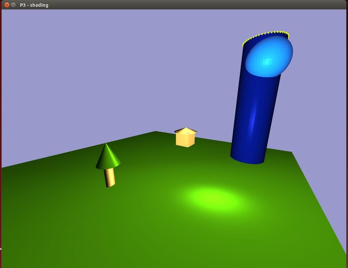Click the light blue sphere on the cylinder
The image size is (348, 268).
pos(269,57)
